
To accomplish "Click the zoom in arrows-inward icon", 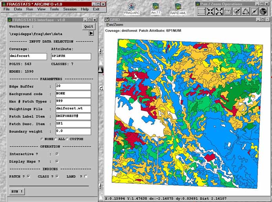I will (x=210, y=12).
